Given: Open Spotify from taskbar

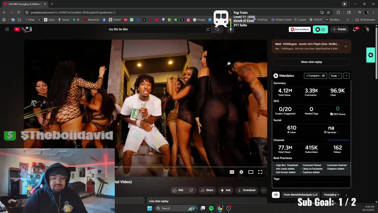Looking at the screenshot, I should 211,208.
